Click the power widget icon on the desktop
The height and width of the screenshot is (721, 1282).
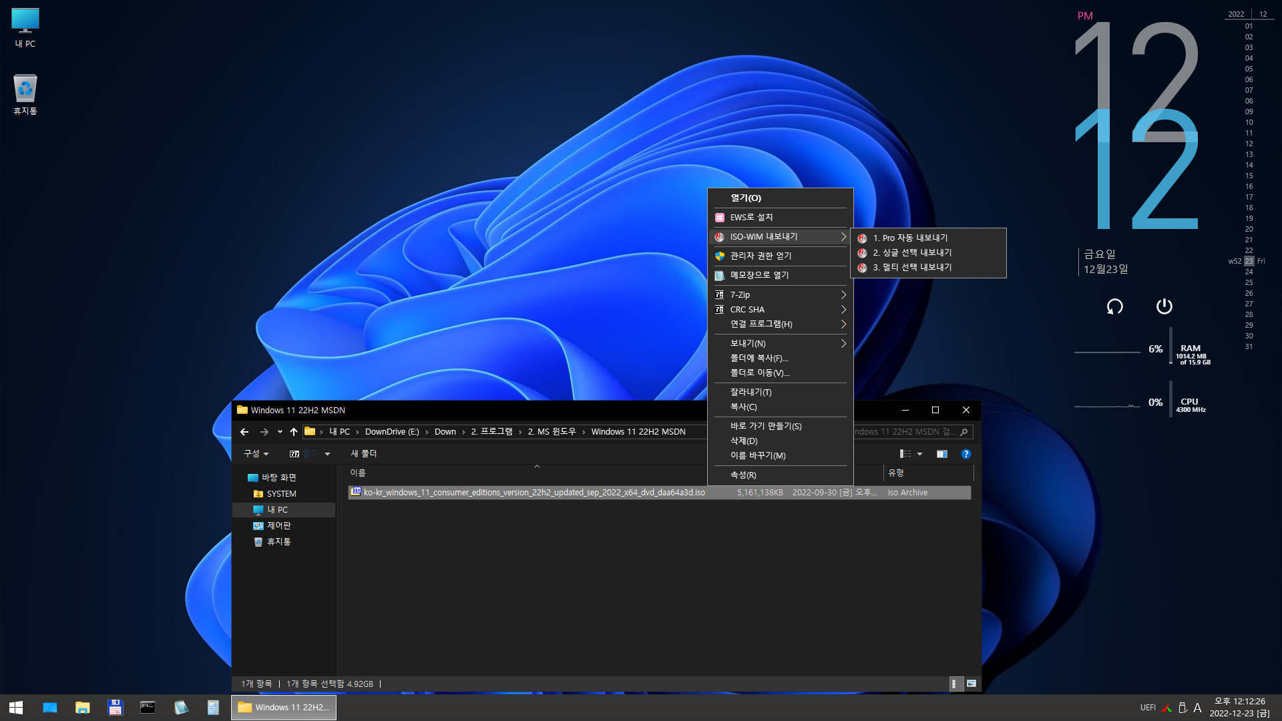click(x=1164, y=306)
